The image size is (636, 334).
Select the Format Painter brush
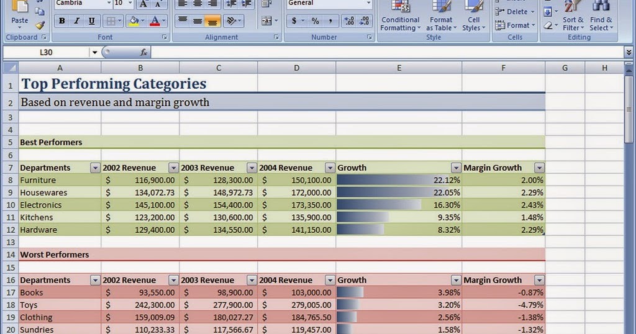pyautogui.click(x=40, y=25)
